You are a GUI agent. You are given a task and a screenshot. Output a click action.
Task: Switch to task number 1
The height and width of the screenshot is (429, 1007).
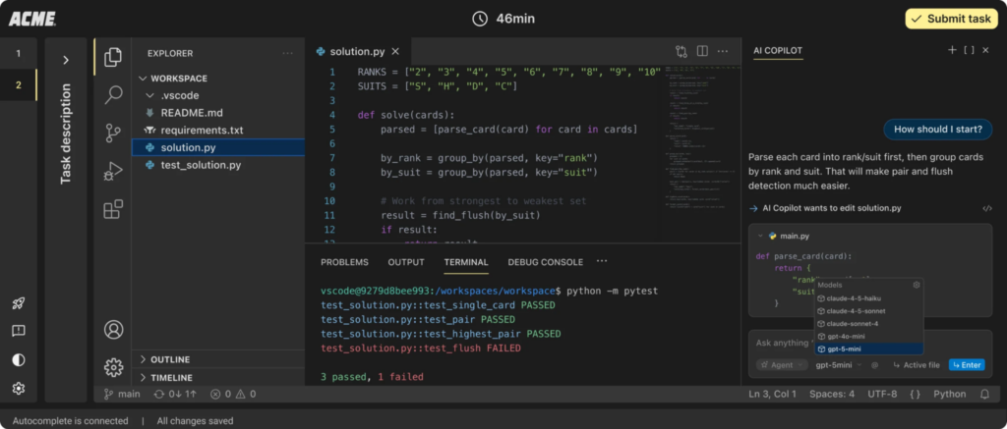(19, 53)
